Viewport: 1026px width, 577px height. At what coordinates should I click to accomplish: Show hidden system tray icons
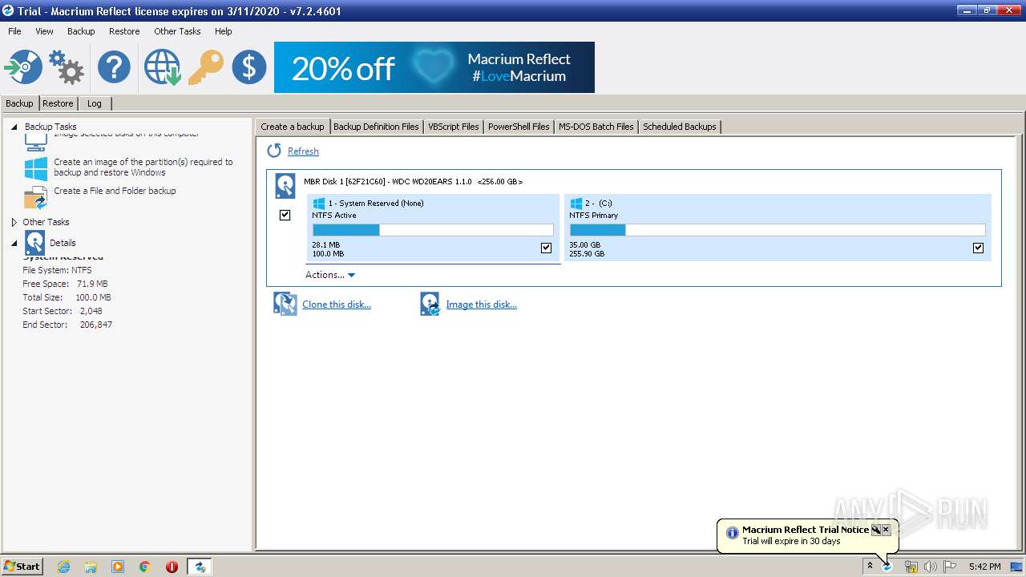[x=870, y=567]
